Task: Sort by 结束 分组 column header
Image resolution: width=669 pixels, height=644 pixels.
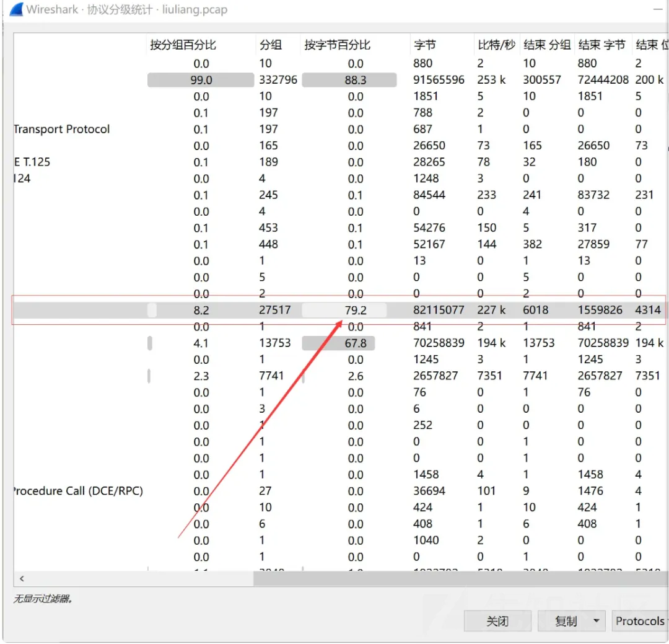Action: coord(547,45)
